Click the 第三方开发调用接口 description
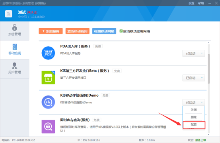The height and width of the screenshot is (143, 220). pos(73,78)
